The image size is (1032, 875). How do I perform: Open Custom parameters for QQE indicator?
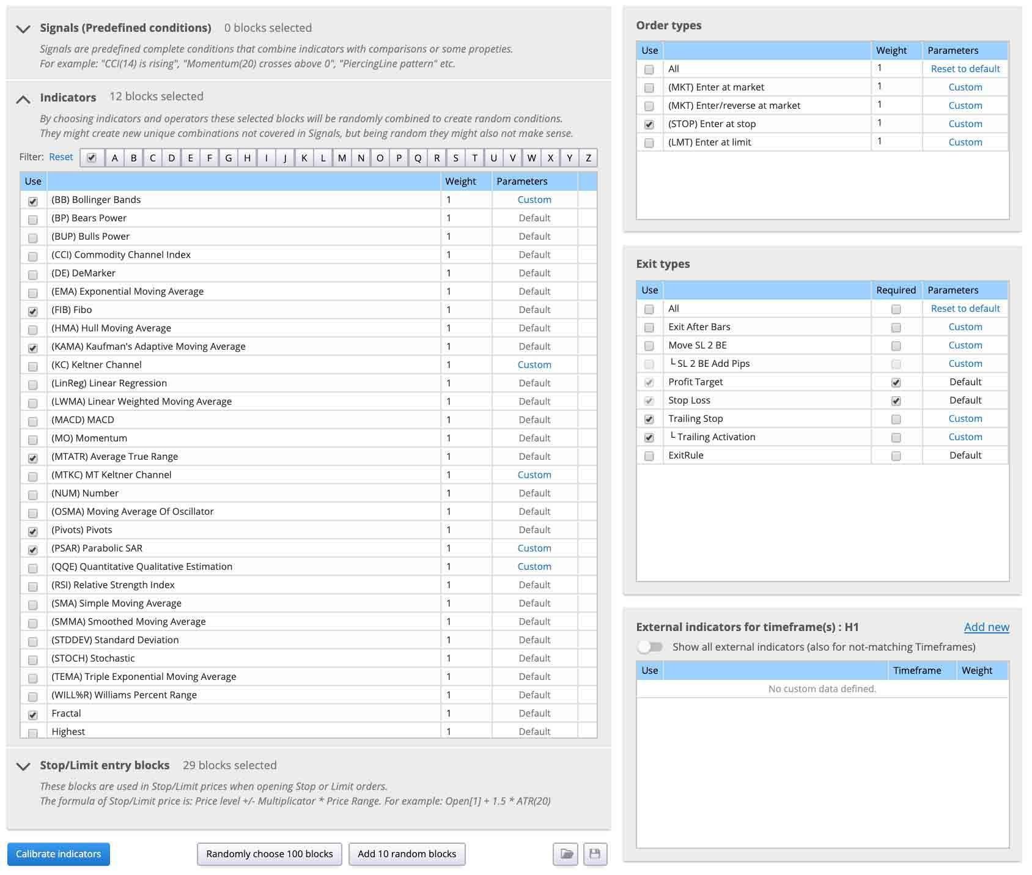point(534,567)
